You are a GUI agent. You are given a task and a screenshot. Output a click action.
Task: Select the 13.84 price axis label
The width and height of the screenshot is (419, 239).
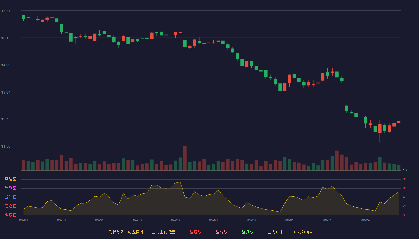[6, 92]
